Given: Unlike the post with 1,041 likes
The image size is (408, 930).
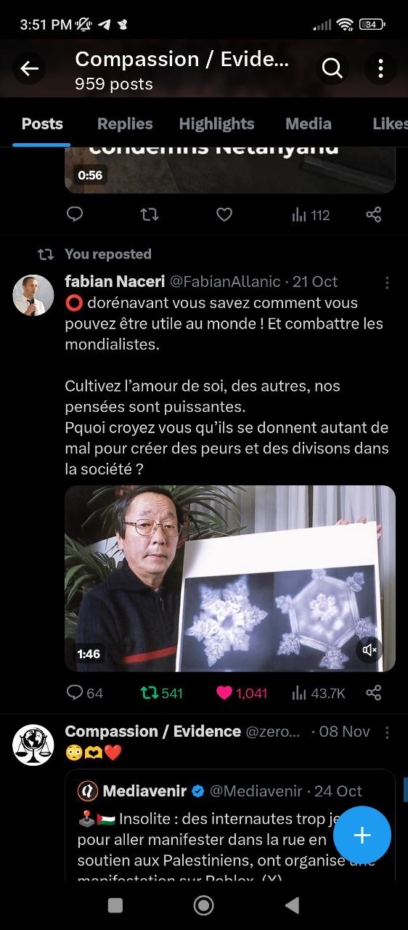Looking at the screenshot, I should click(242, 693).
